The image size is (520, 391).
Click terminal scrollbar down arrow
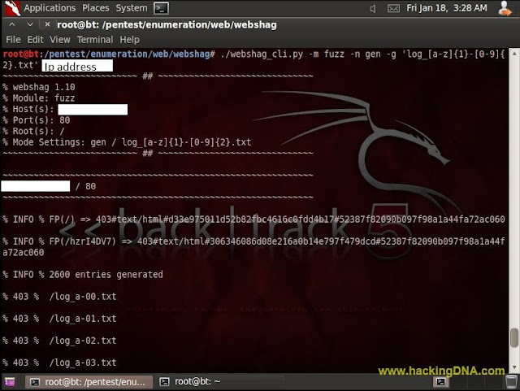[x=514, y=367]
